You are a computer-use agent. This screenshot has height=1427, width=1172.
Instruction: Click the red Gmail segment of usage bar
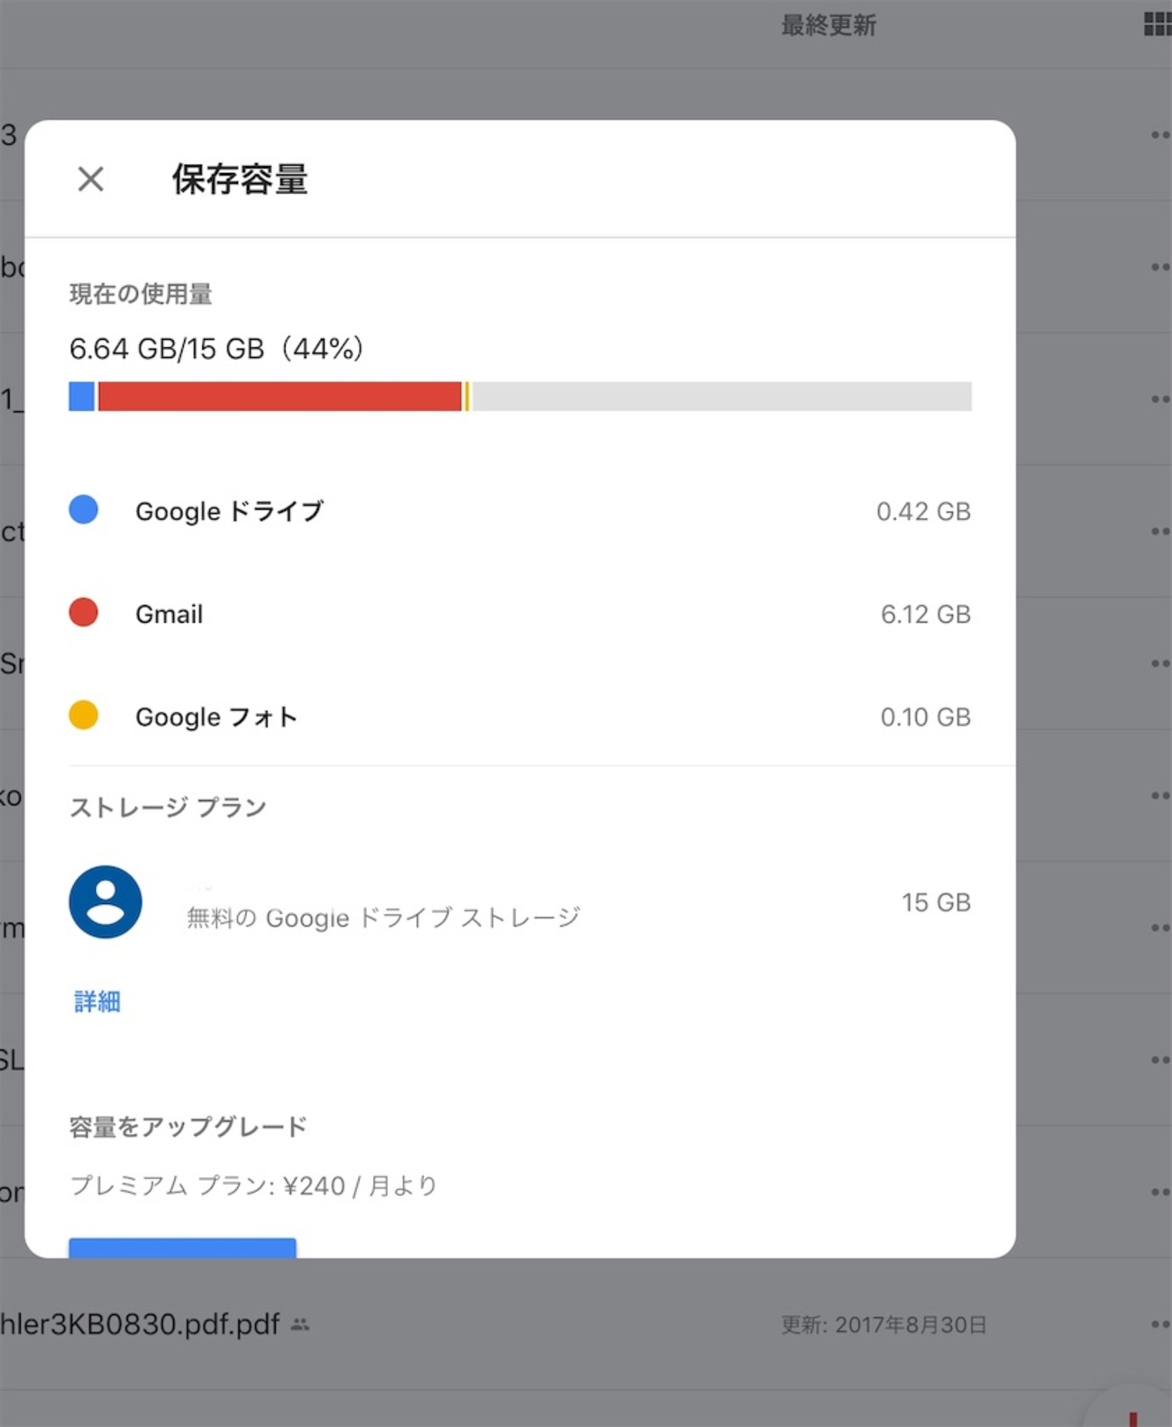tap(279, 397)
